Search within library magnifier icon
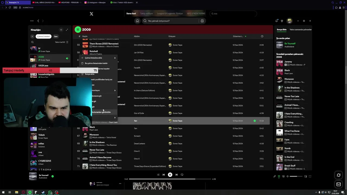 32,42
